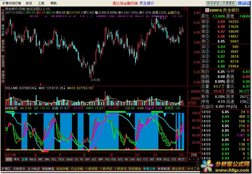
Task: Open the 帮助 menu
Action: tap(53, 3)
